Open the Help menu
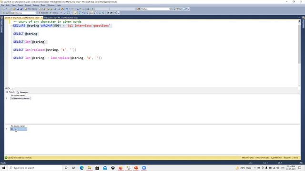 pyautogui.click(x=59, y=5)
